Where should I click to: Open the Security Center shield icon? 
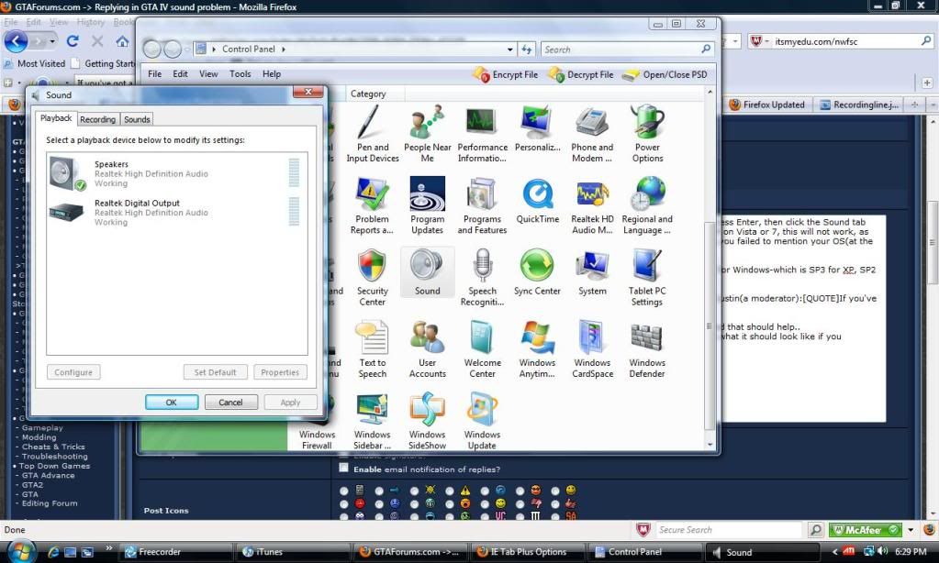pyautogui.click(x=372, y=274)
